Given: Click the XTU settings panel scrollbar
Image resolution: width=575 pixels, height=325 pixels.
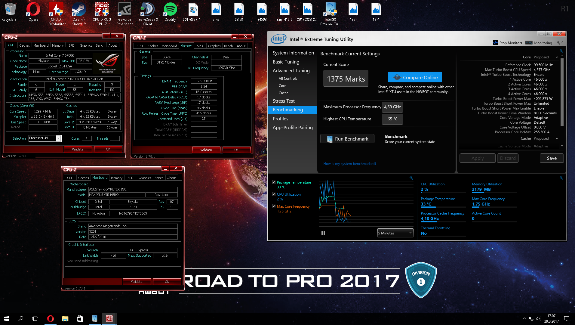Looking at the screenshot, I should (562, 92).
